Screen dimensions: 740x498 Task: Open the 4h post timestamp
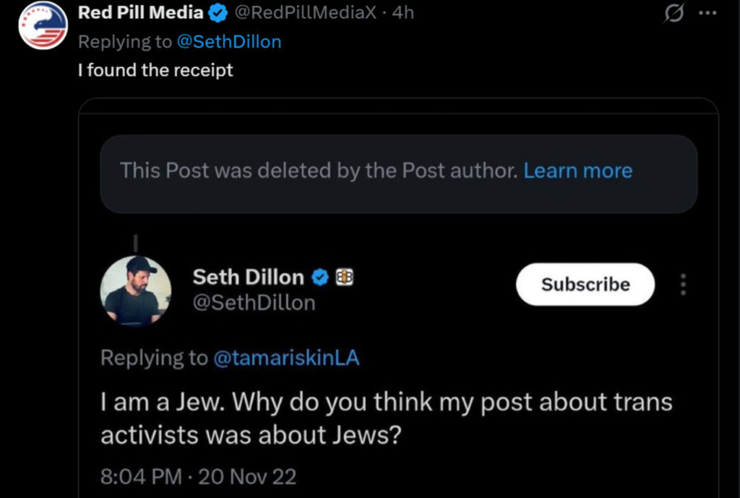pos(403,13)
